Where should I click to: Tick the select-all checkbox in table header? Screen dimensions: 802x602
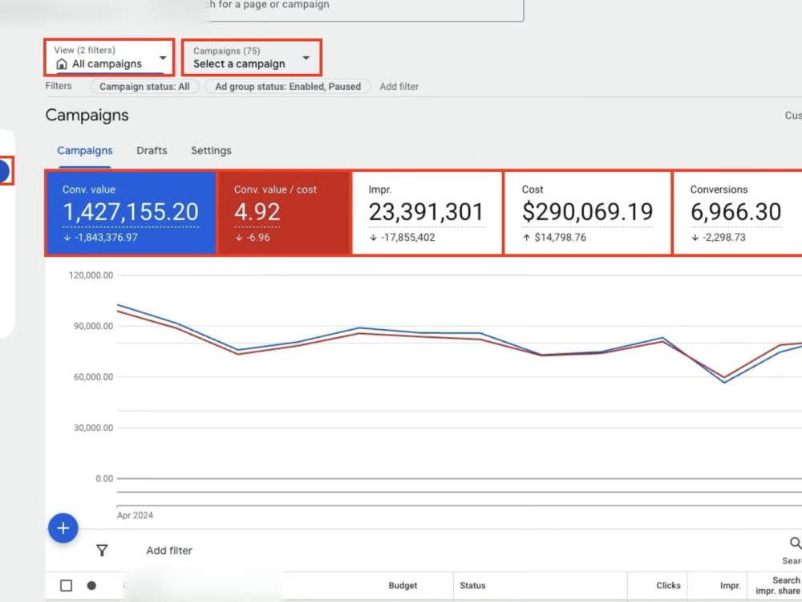click(66, 586)
